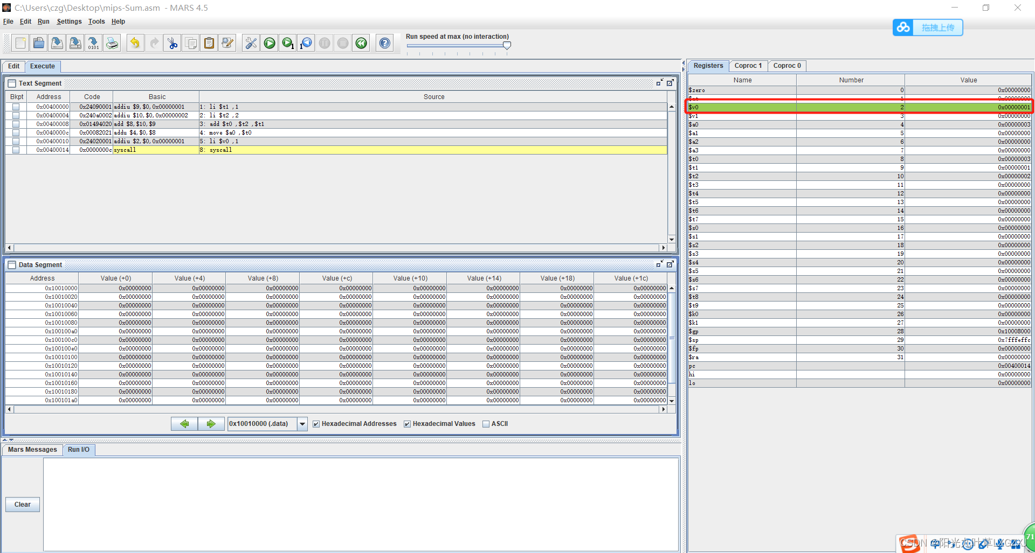This screenshot has height=553, width=1035.
Task: Open the File menu
Action: (8, 22)
